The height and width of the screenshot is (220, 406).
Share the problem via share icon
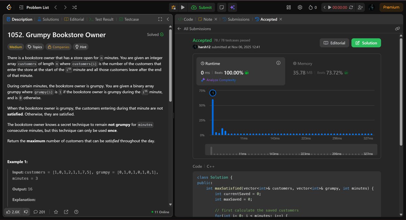pos(66,212)
